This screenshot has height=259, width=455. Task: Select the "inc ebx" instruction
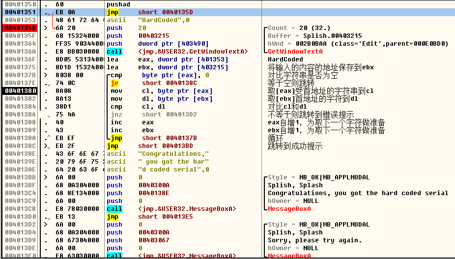pyautogui.click(x=132, y=130)
